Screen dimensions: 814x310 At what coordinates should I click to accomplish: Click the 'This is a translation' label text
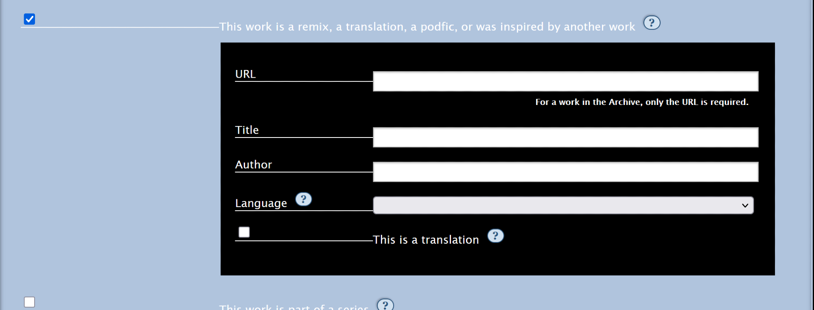(x=426, y=240)
